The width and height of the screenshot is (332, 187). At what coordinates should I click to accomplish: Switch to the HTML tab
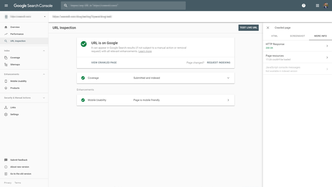(x=274, y=36)
